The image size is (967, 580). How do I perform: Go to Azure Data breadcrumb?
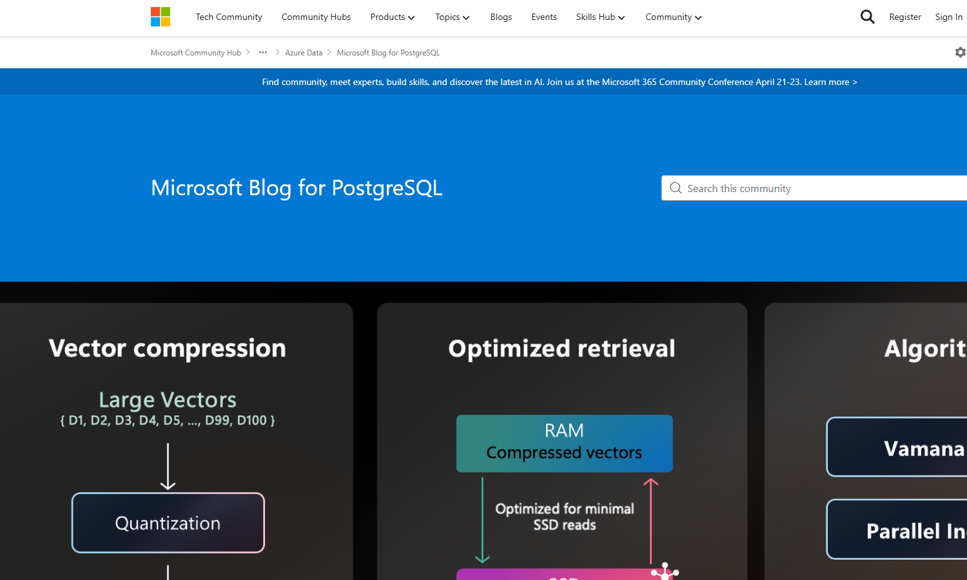pos(304,53)
